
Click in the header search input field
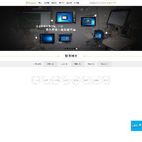96,3
